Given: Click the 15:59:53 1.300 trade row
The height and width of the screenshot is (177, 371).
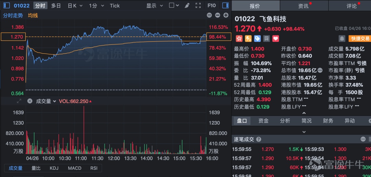Looking at the screenshot, I should (338, 149).
